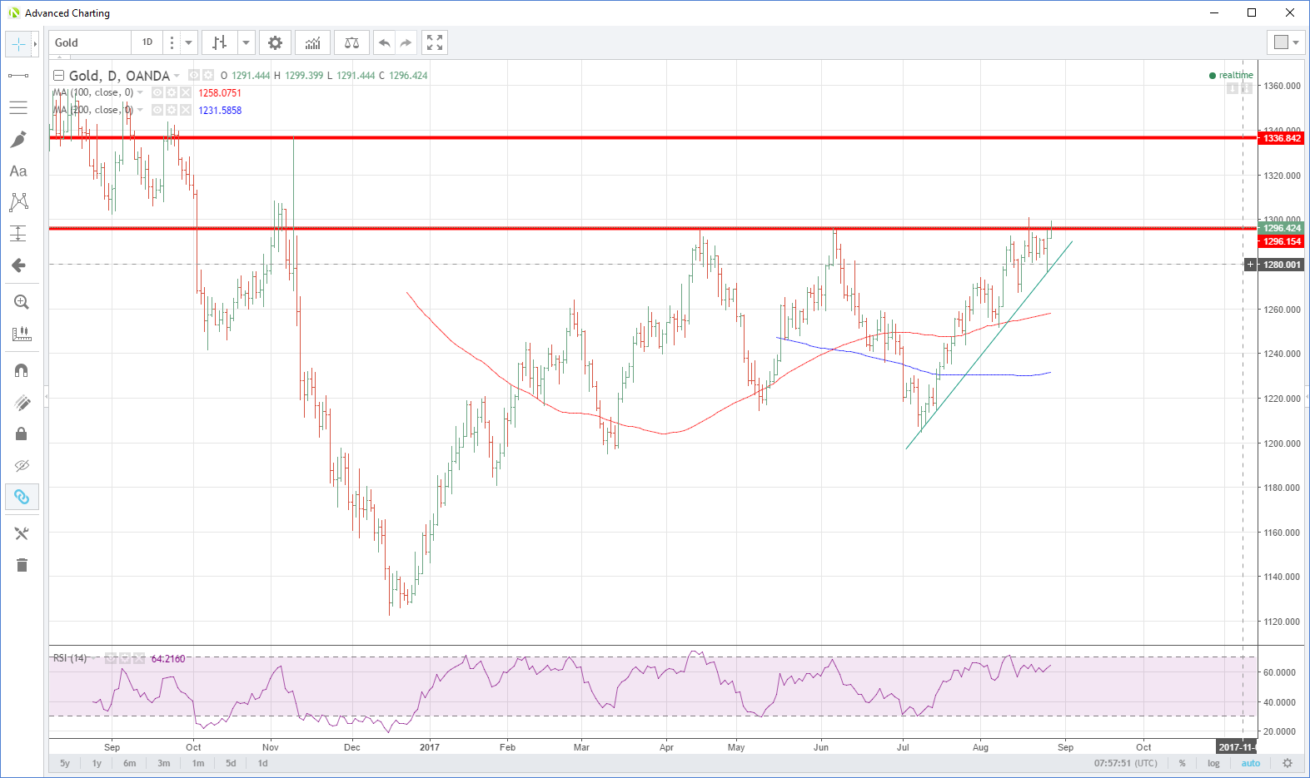Image resolution: width=1310 pixels, height=778 pixels.
Task: Select the left arrow marker tool
Action: pyautogui.click(x=18, y=265)
